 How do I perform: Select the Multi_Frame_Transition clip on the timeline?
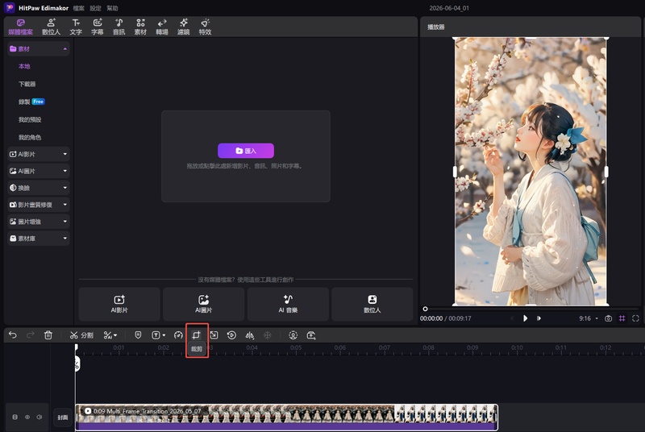286,417
